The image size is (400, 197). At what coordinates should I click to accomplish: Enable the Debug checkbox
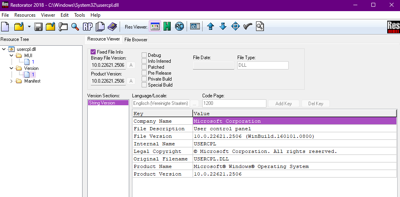[x=144, y=55]
